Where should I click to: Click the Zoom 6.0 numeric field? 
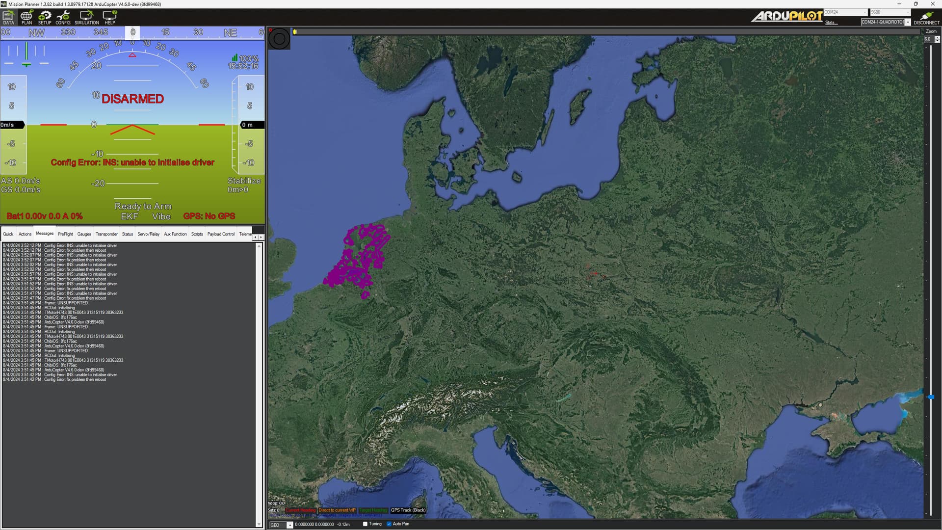(929, 39)
